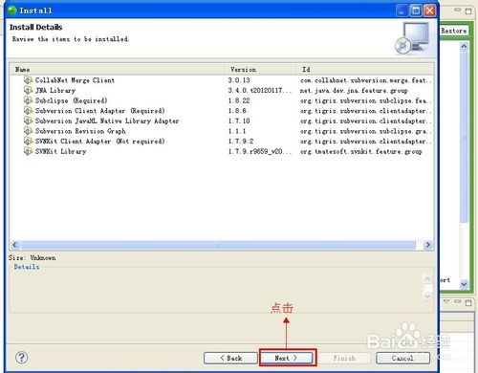Select the SVNKit Library row
This screenshot has width=478, height=373.
(x=222, y=151)
